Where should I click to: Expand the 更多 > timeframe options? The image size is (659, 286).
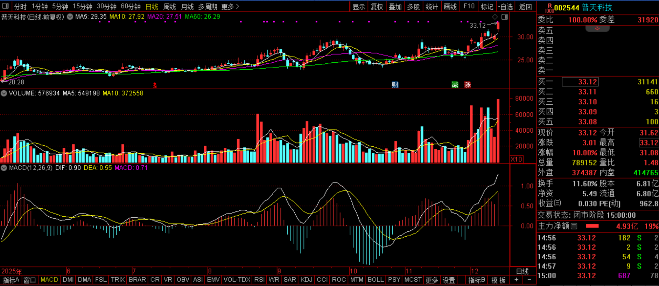[230, 7]
